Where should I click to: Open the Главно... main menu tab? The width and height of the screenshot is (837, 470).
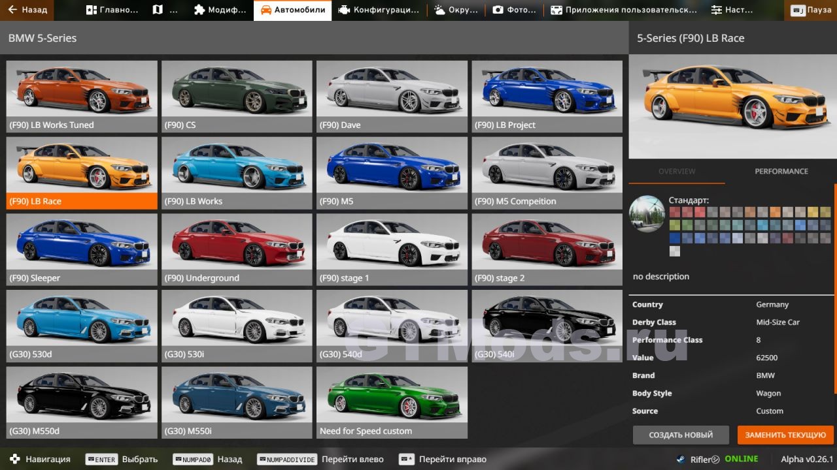[112, 10]
